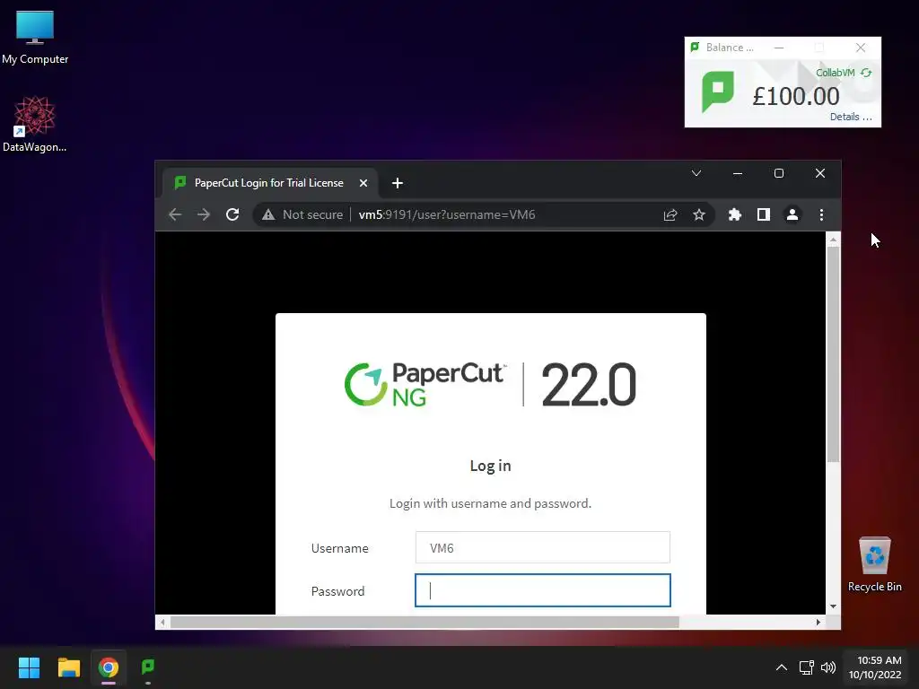Click the browser vertical scrollbar thumb

[x=833, y=354]
